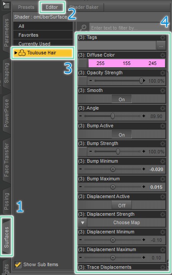Viewport: 172px width, 275px height.
Task: Click Tags text field
Action: click(x=117, y=46)
